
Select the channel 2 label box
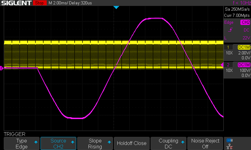(x=228, y=65)
